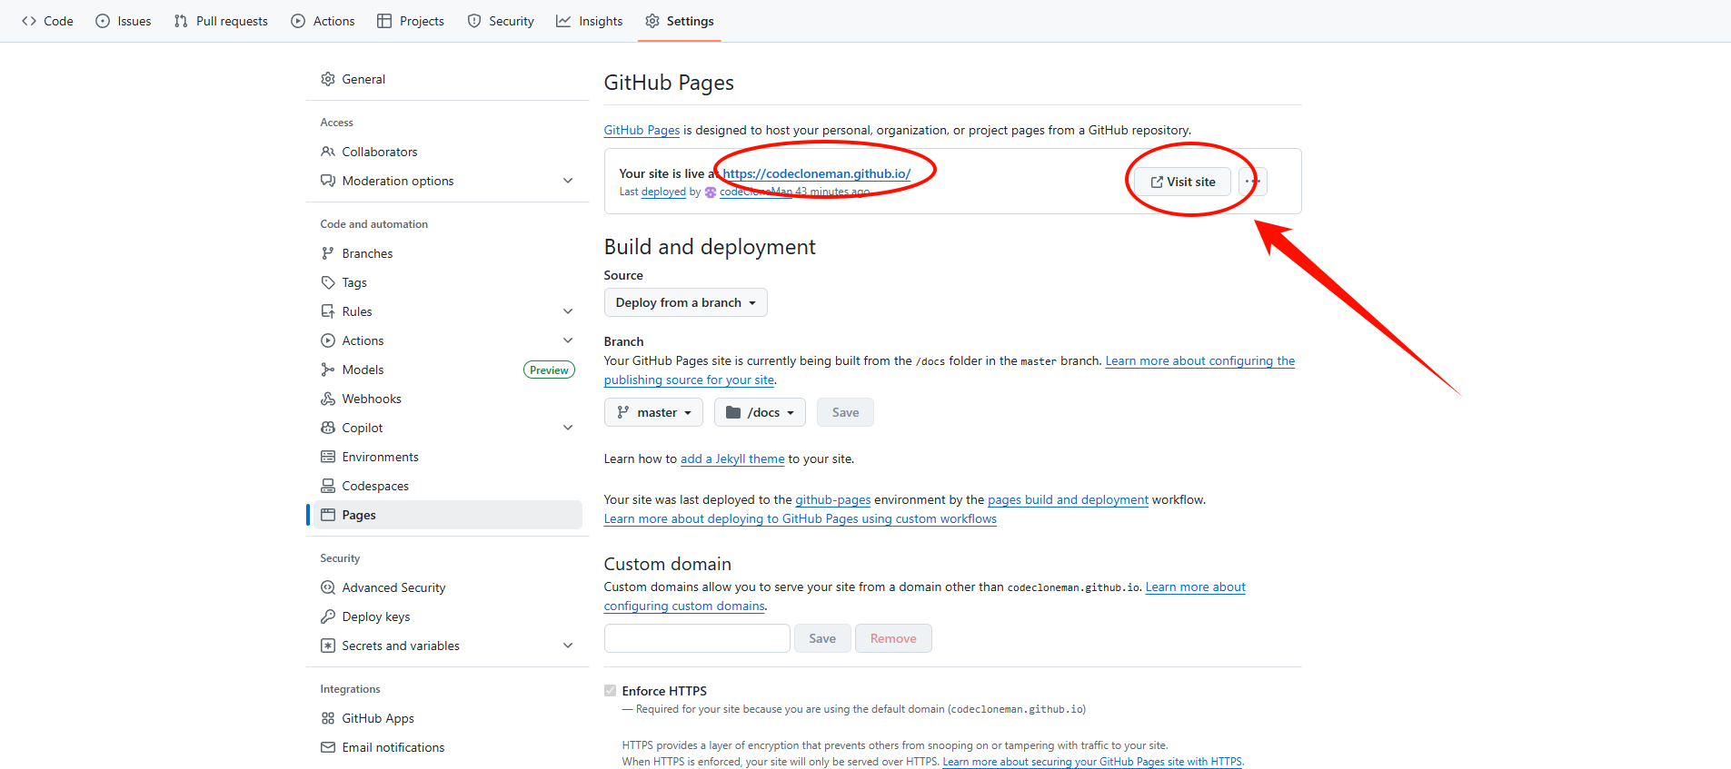Viewport: 1731px width, 769px height.
Task: Click the Secrets and variables icon
Action: (328, 646)
